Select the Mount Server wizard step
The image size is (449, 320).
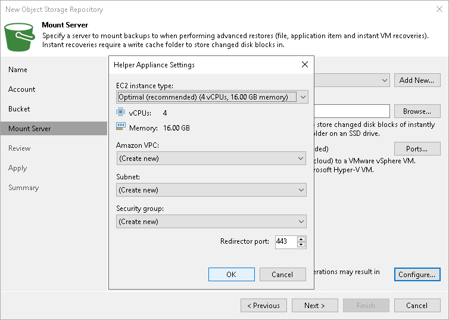54,128
